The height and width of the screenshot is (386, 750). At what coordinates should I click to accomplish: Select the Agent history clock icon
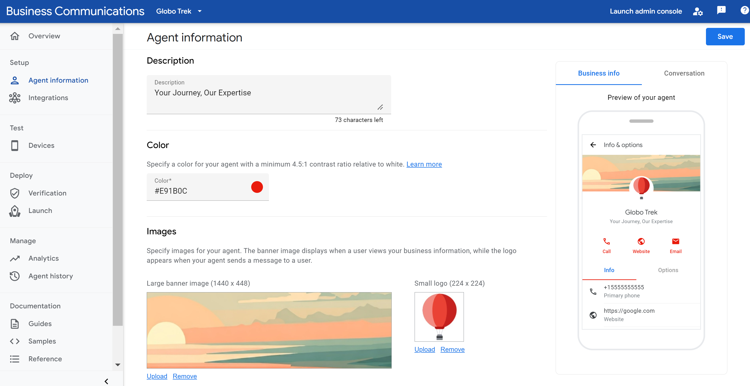[x=15, y=276]
